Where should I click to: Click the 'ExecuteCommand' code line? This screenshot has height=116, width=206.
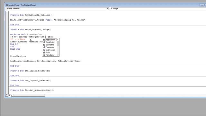pos(26,42)
